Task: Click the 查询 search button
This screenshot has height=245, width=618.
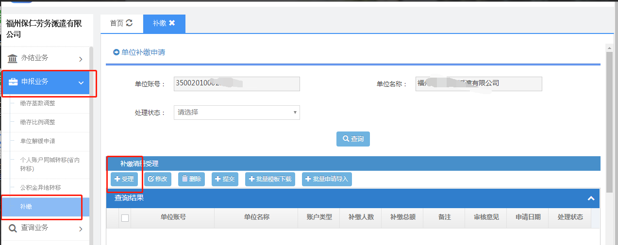Action: pyautogui.click(x=353, y=139)
